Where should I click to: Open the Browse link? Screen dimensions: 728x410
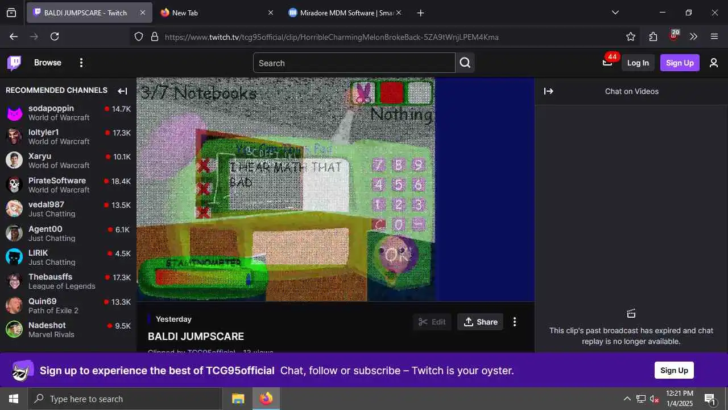[x=48, y=63]
